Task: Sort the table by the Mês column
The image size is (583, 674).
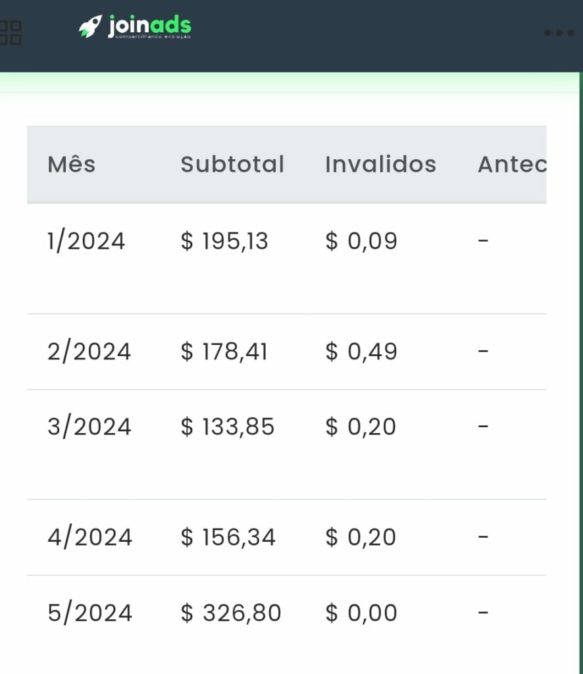Action: click(71, 165)
